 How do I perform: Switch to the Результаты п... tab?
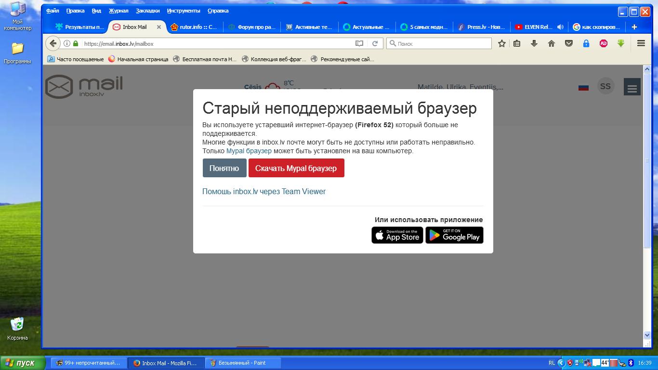79,27
